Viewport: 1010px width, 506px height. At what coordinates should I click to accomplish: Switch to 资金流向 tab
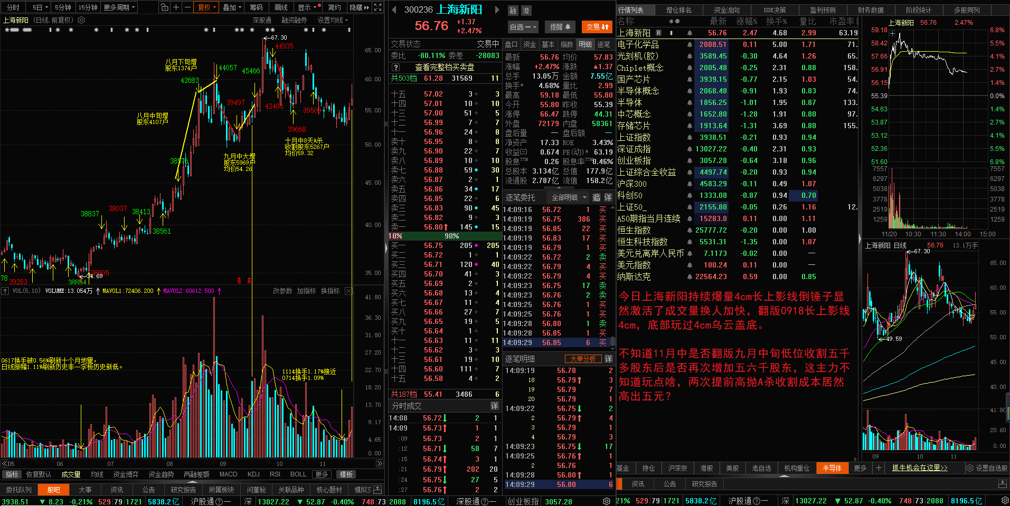(726, 10)
